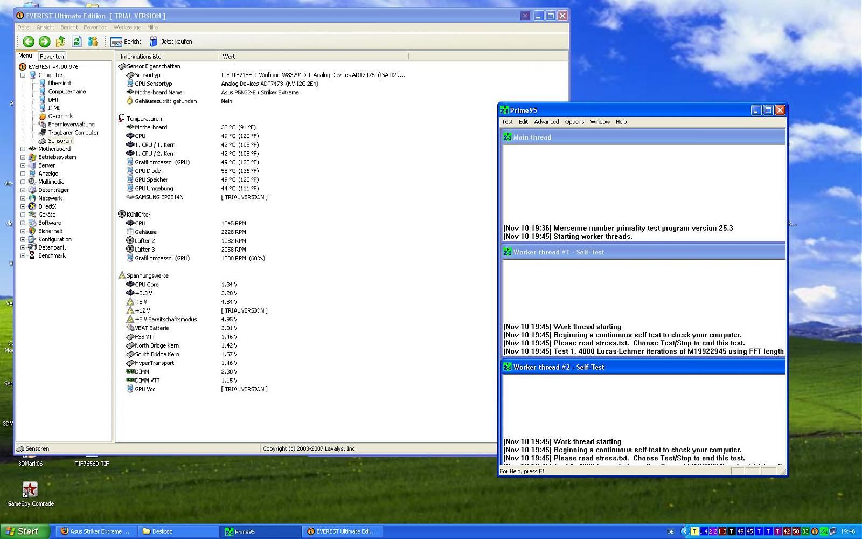Switch to the Menü tab

pyautogui.click(x=25, y=56)
